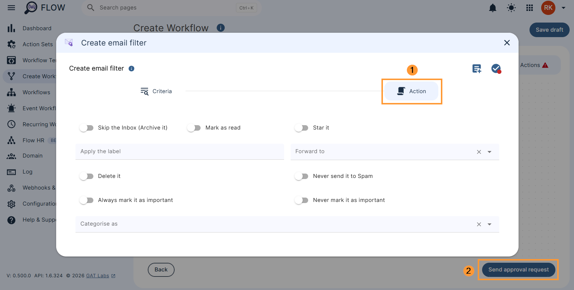
Task: Click the Search pages box
Action: pyautogui.click(x=171, y=8)
